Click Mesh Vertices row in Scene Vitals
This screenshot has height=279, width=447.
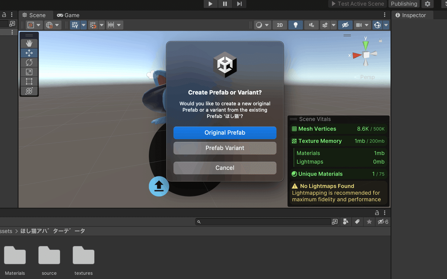[338, 129]
